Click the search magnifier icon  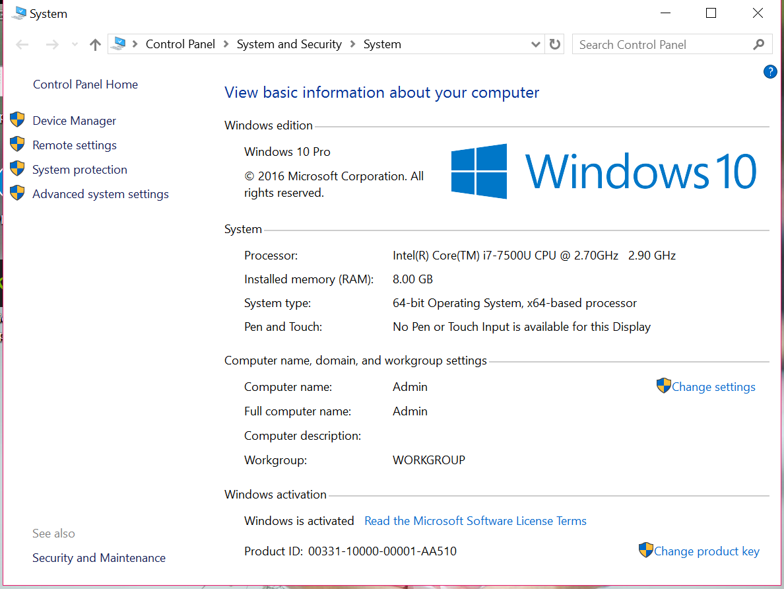click(x=758, y=44)
